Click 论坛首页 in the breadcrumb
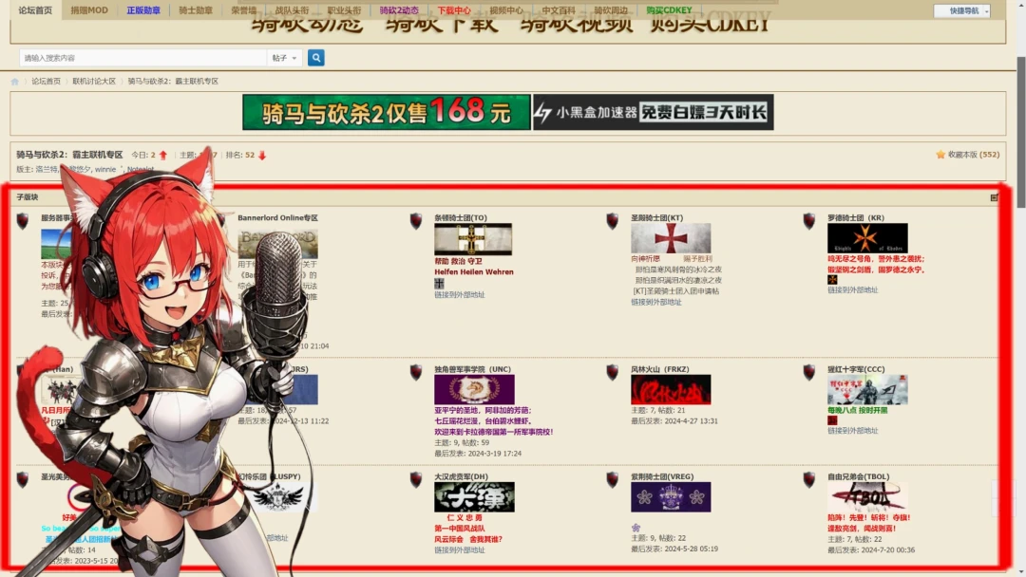This screenshot has height=577, width=1026. (46, 81)
